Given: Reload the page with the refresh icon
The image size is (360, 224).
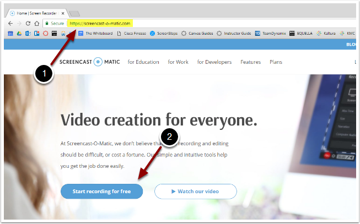Looking at the screenshot, I should (x=28, y=23).
